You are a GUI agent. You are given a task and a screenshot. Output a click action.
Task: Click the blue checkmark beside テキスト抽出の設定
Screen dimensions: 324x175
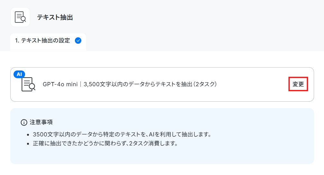78,41
